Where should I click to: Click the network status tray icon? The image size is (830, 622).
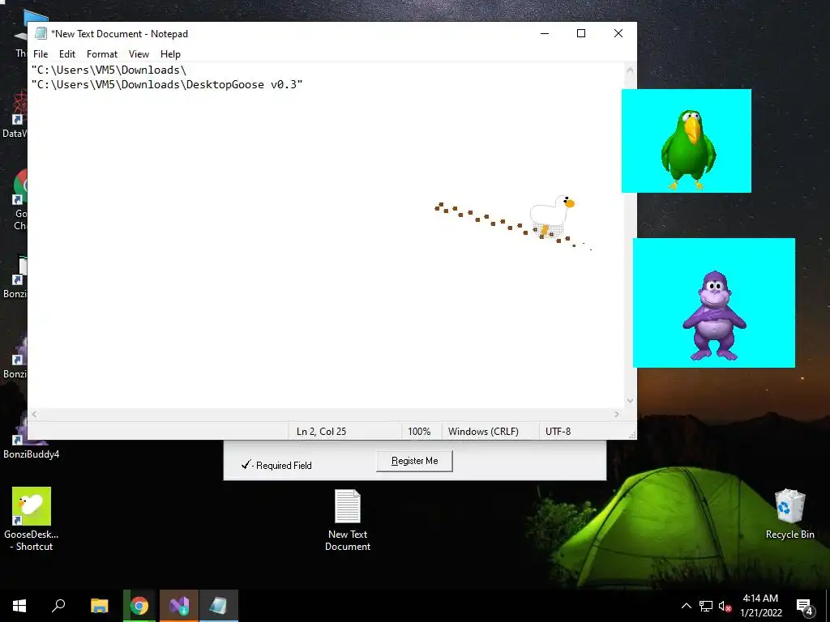point(706,606)
